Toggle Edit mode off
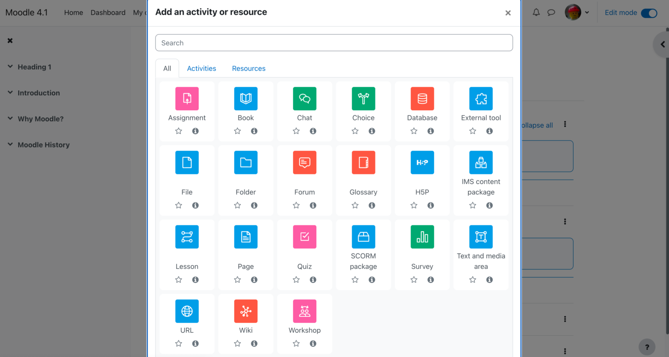Screen dimensions: 669x357 click(x=649, y=13)
